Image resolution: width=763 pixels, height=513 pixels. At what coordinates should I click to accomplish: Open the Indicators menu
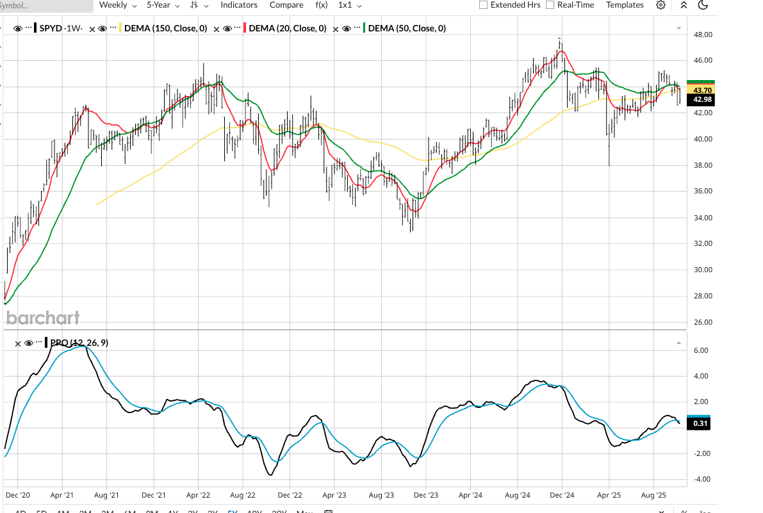pos(239,5)
